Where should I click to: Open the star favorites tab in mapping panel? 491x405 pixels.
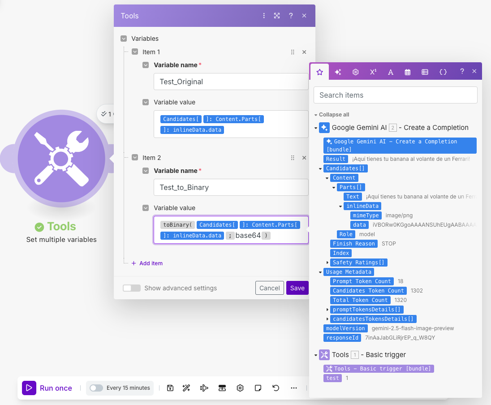pyautogui.click(x=320, y=72)
